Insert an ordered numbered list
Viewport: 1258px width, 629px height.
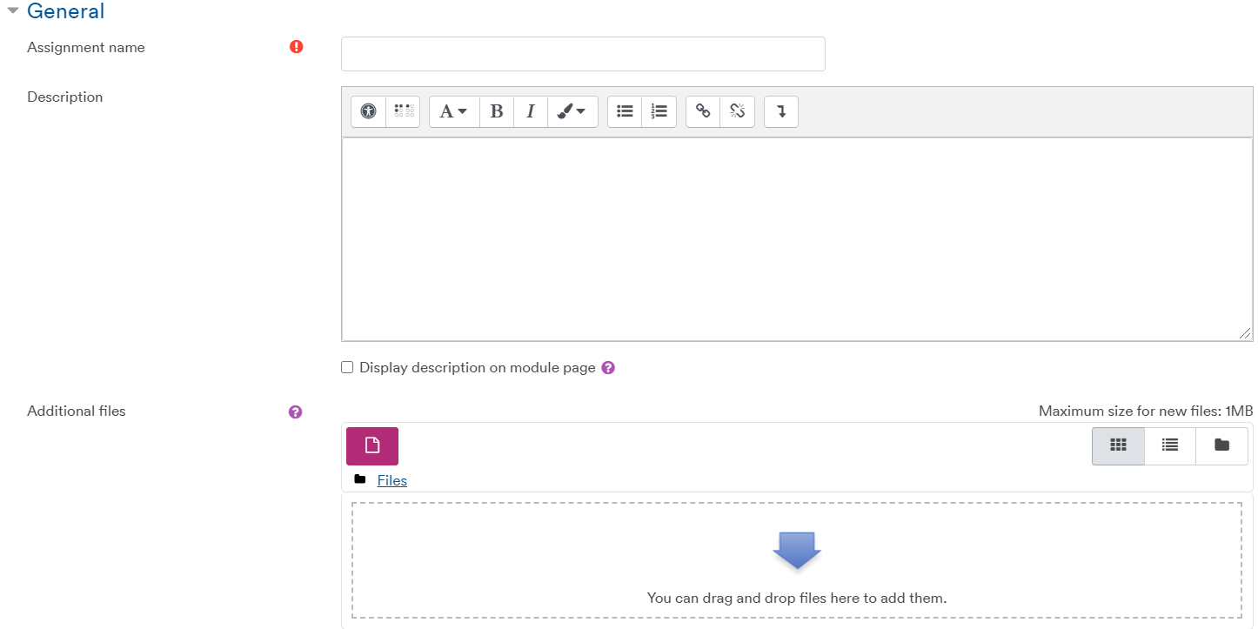tap(659, 111)
